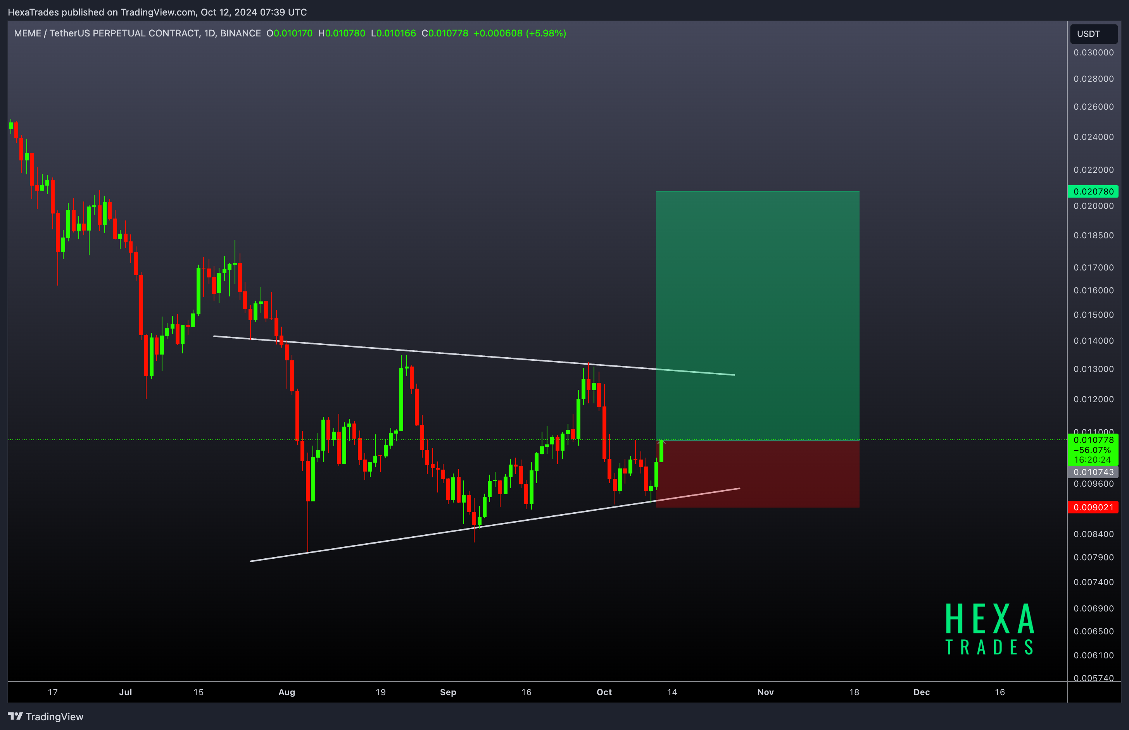Select the green long-position profit zone
Viewport: 1129px width, 730px height.
click(757, 316)
